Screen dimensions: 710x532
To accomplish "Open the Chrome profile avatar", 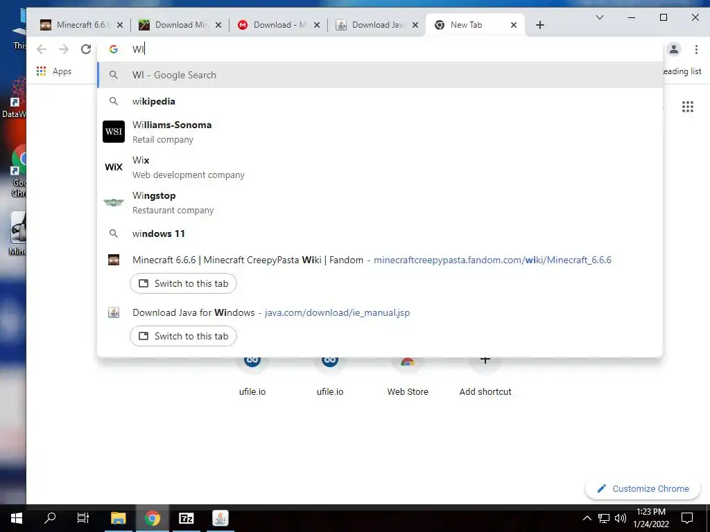I will 674,49.
